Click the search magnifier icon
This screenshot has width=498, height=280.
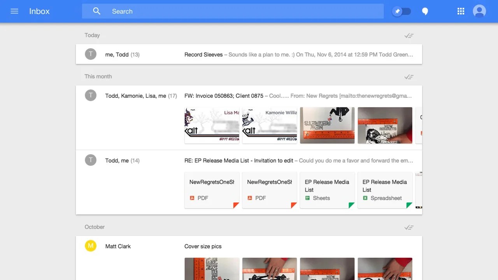pyautogui.click(x=97, y=11)
